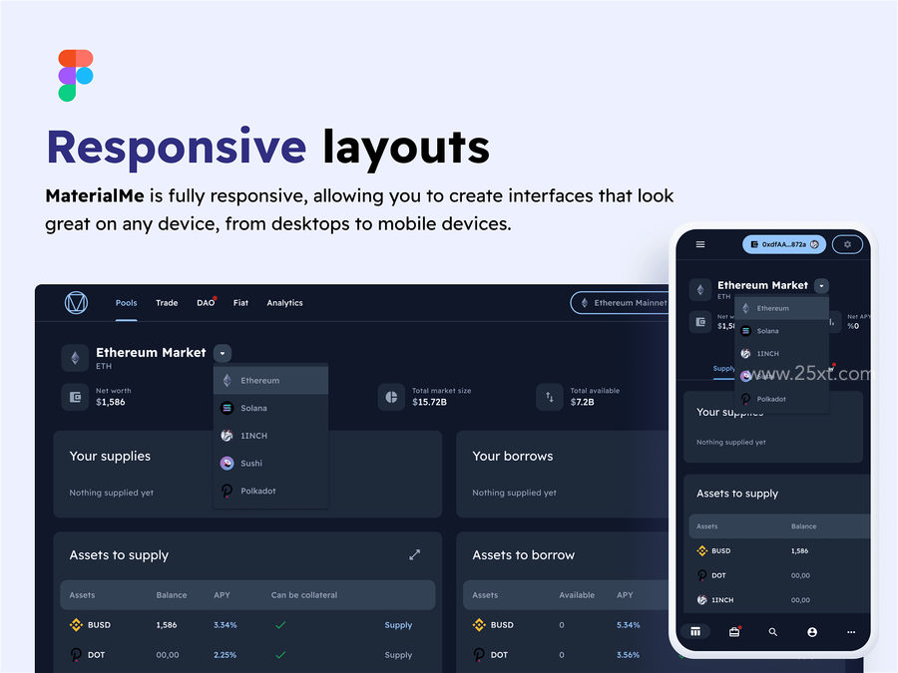Click the BUSD icon in Assets to borrow
898x673 pixels.
coord(479,625)
